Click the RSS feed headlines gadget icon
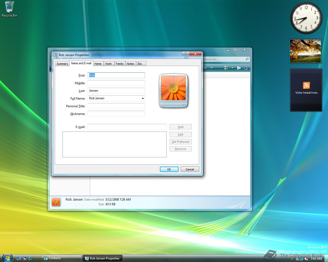The height and width of the screenshot is (262, 328). point(306,85)
